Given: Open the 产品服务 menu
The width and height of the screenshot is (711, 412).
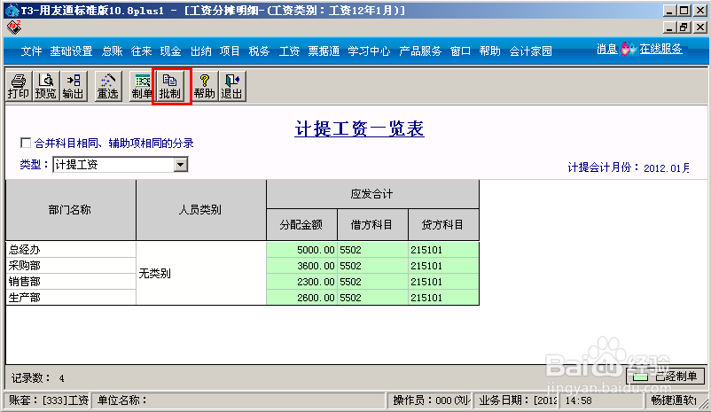Looking at the screenshot, I should click(420, 51).
